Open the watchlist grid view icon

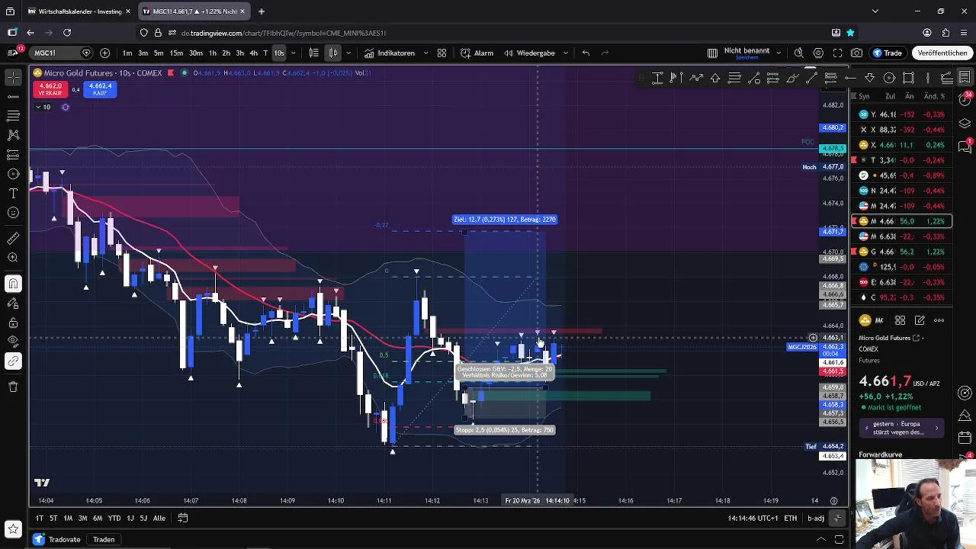click(x=900, y=320)
